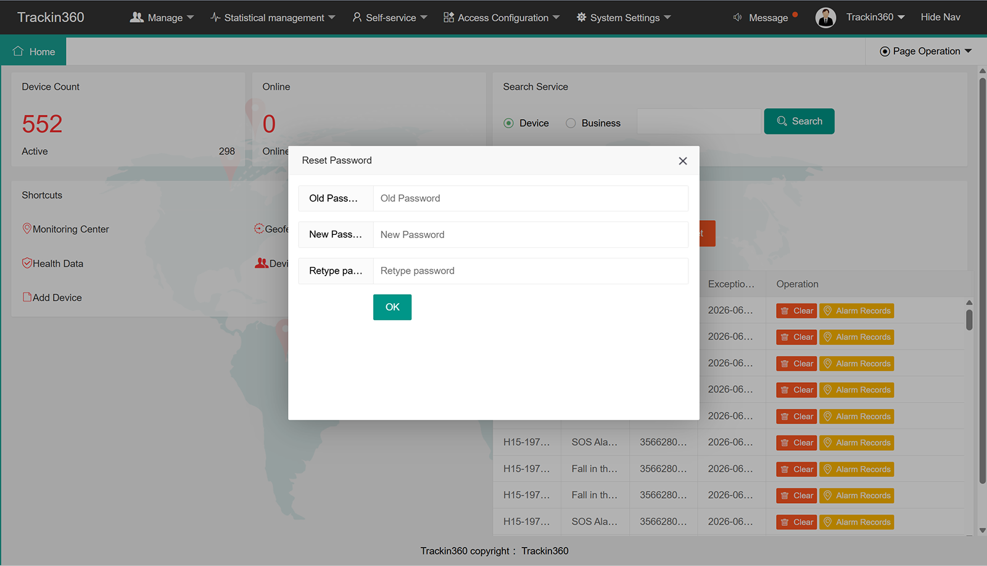The height and width of the screenshot is (566, 987).
Task: Click the Access Configuration grid icon
Action: [448, 17]
